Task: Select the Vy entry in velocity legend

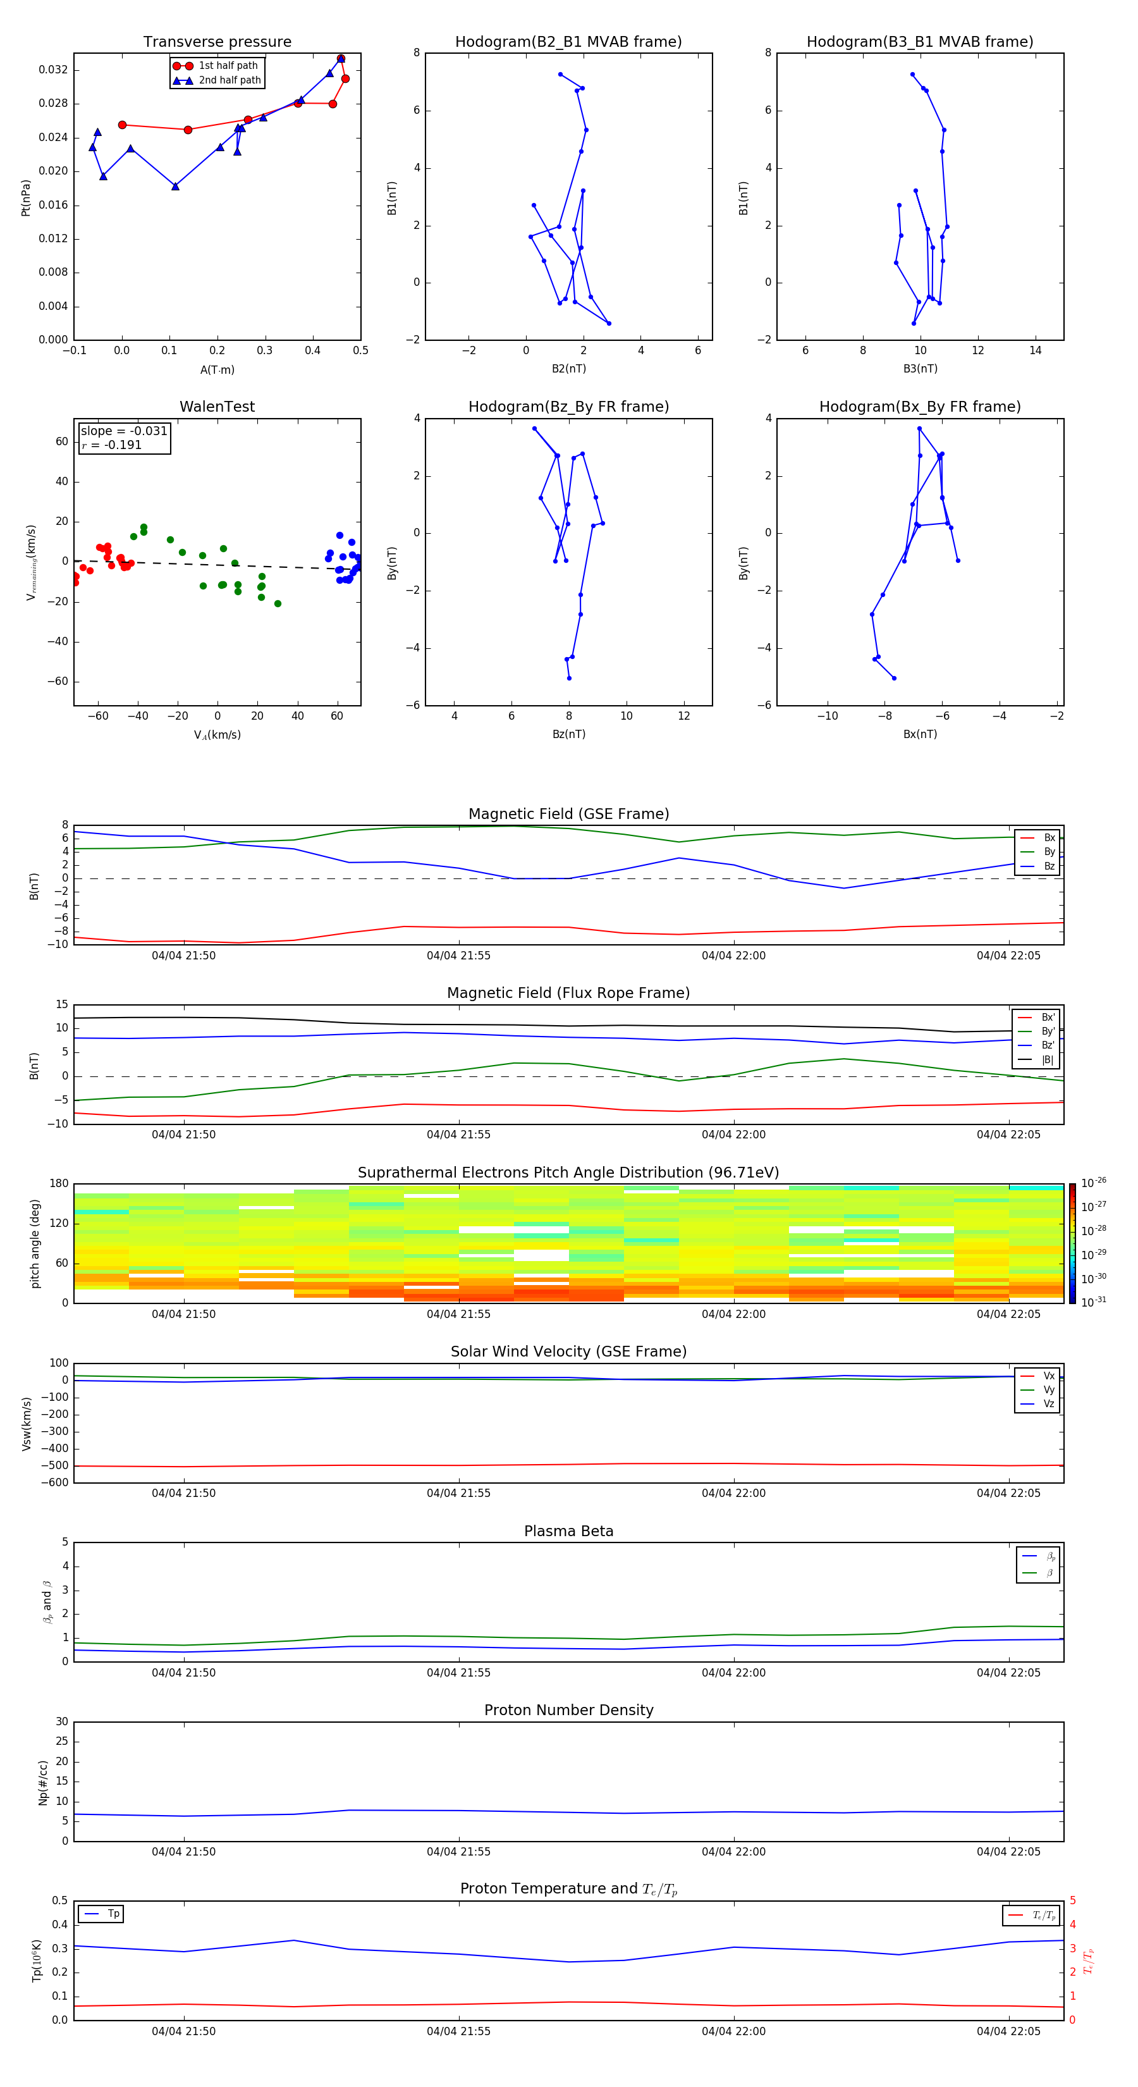Action: tap(1037, 1389)
